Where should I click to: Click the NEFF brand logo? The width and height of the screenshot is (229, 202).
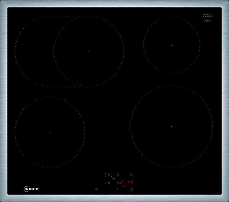point(31,189)
